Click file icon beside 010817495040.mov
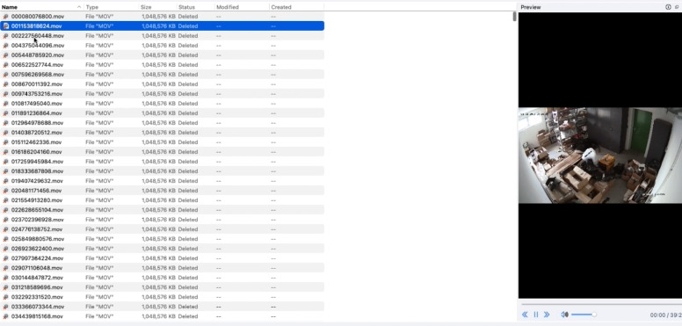 5,104
